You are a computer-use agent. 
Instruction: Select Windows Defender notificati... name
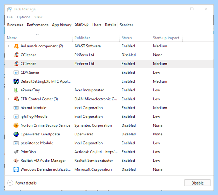(x=46, y=169)
